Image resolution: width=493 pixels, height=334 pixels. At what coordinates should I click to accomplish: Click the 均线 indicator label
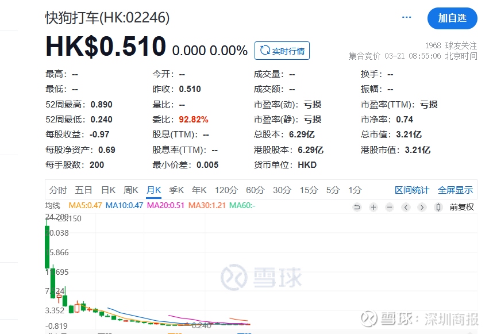coord(52,205)
